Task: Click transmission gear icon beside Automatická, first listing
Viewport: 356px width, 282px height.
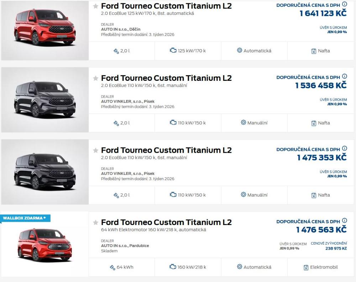Action: 240,51
